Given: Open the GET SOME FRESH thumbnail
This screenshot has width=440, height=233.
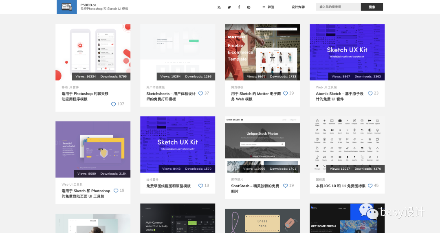Looking at the screenshot, I should coord(347,218).
